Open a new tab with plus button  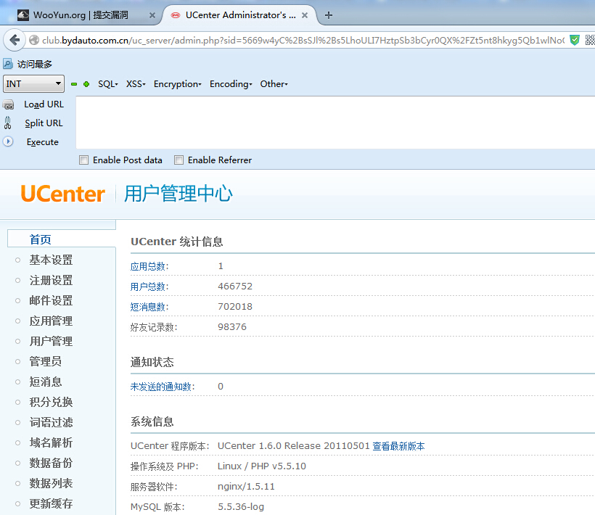(329, 15)
